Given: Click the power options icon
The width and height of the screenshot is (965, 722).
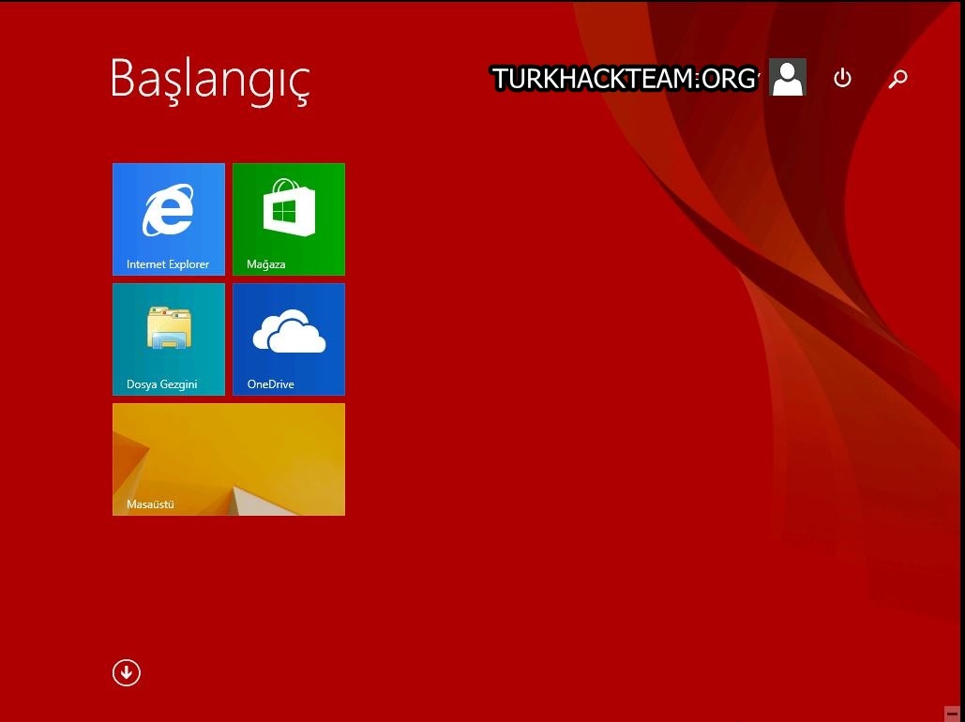Looking at the screenshot, I should coord(842,78).
